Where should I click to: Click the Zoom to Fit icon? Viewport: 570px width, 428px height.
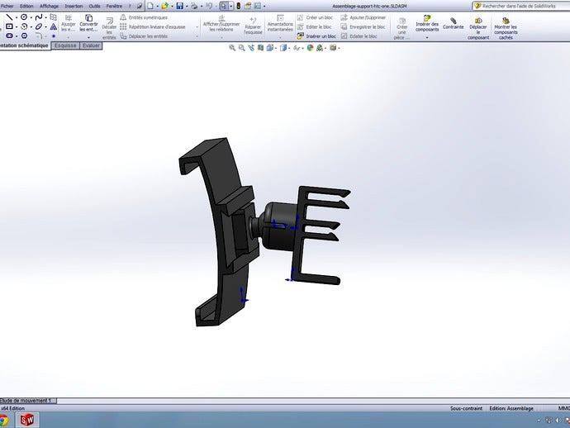pos(232,48)
